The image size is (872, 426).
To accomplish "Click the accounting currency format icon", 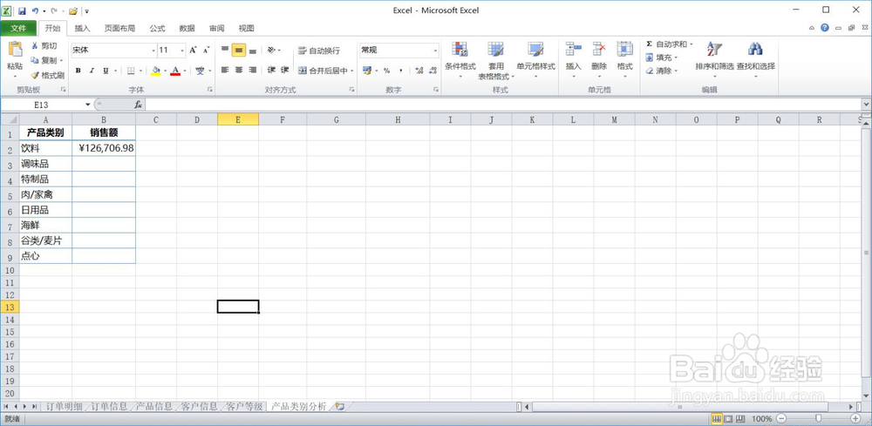I will (367, 71).
